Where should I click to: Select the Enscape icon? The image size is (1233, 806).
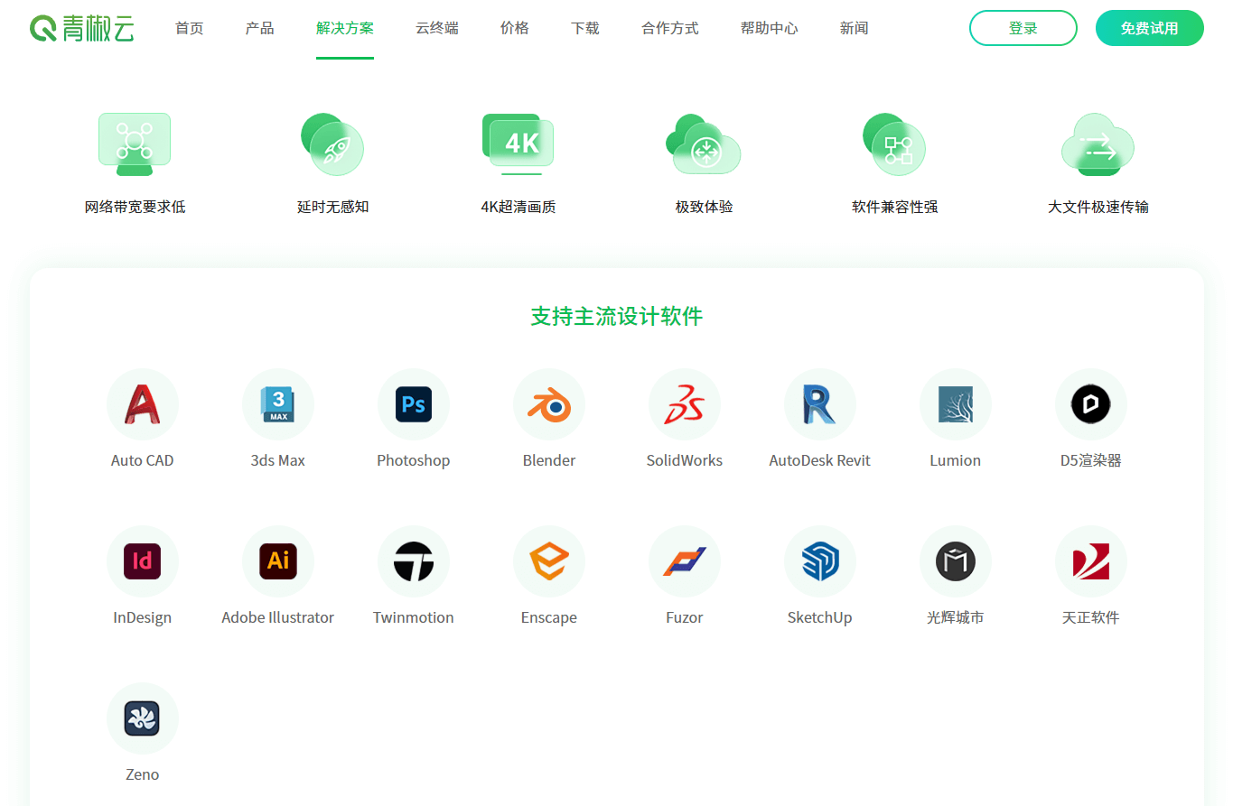(x=549, y=561)
